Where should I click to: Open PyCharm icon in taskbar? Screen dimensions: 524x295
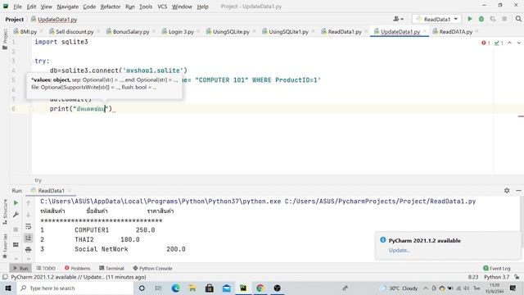coord(243,288)
